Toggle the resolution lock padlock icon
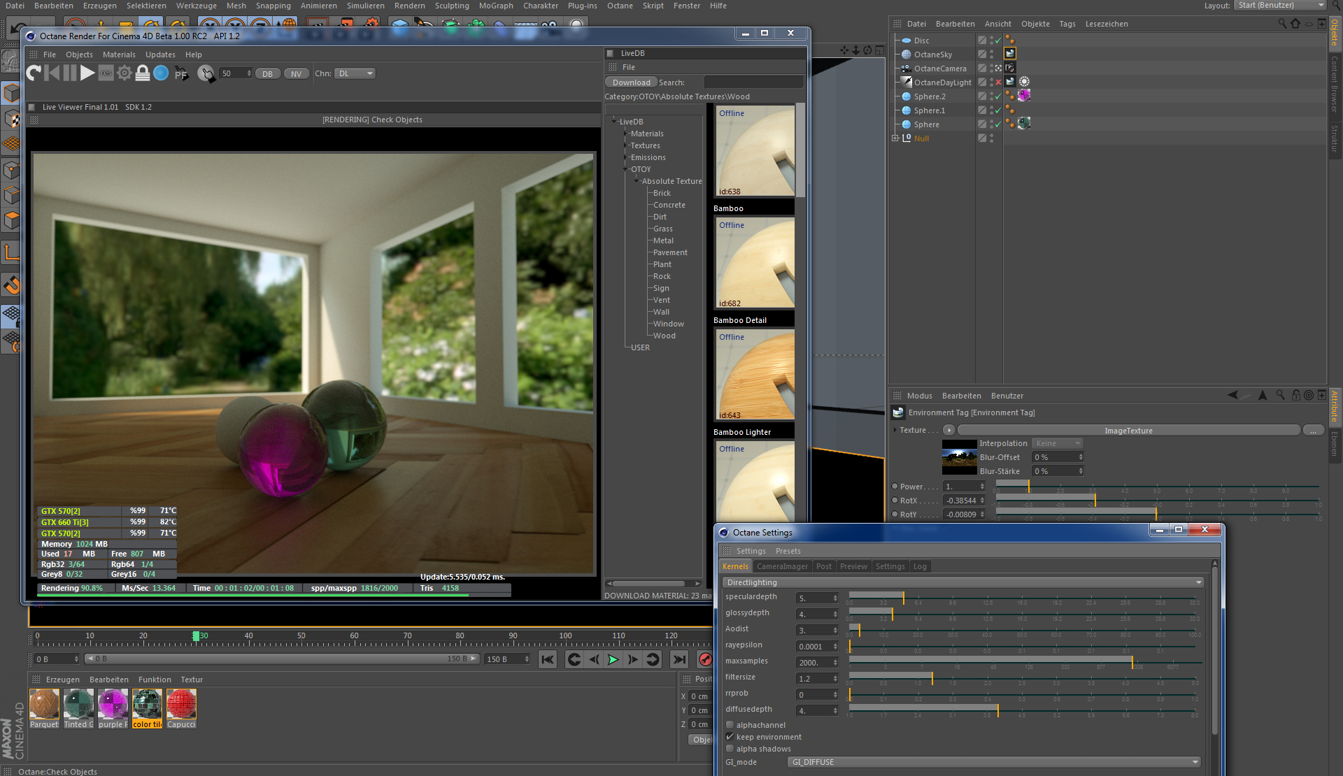This screenshot has width=1343, height=776. (x=143, y=73)
